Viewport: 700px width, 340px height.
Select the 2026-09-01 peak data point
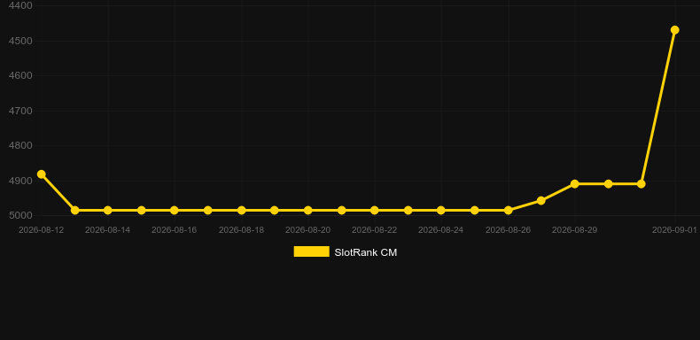pos(675,30)
